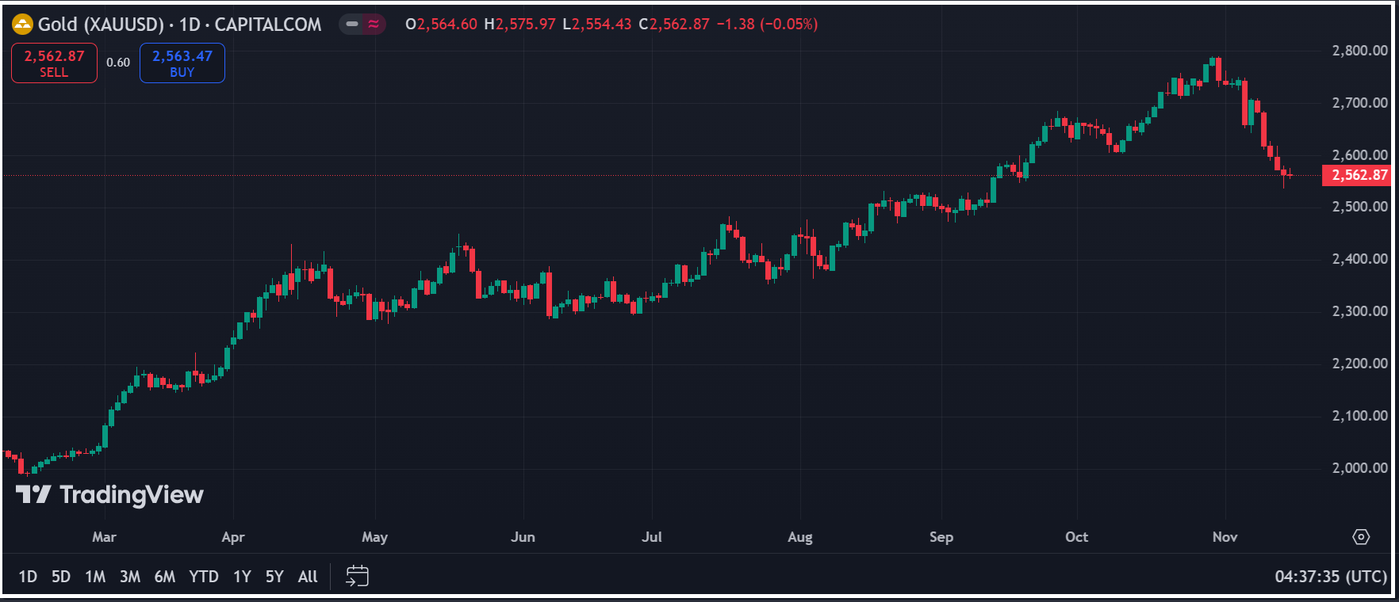Click the TradingView logo
The height and width of the screenshot is (602, 1399).
coord(110,495)
